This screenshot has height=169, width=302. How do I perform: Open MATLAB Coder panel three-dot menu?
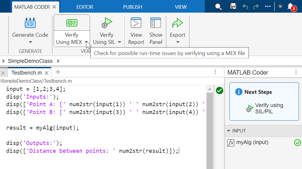[x=296, y=72]
